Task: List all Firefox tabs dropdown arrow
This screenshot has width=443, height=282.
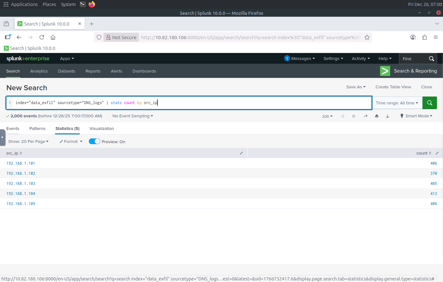Action: (x=437, y=24)
